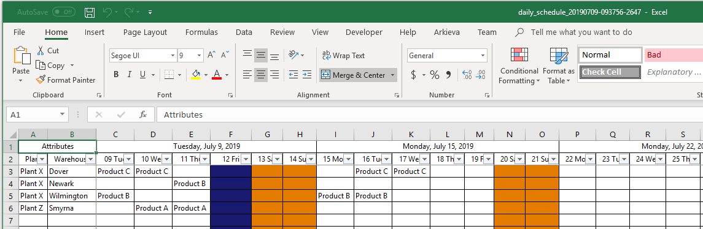Click the Decrease Decimal icon

point(481,75)
